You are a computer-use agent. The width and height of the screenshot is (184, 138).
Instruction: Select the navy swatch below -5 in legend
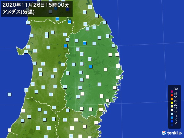172,125
